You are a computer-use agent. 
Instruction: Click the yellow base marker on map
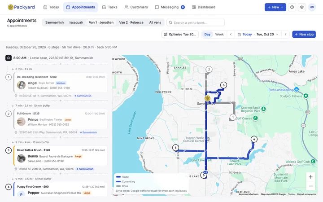207,98
